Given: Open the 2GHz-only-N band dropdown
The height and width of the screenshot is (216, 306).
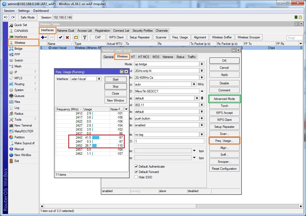Looking at the screenshot, I should click(x=202, y=71).
